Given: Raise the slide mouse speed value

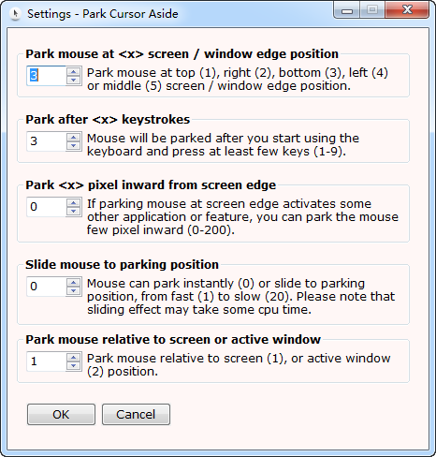Looking at the screenshot, I should [x=74, y=282].
